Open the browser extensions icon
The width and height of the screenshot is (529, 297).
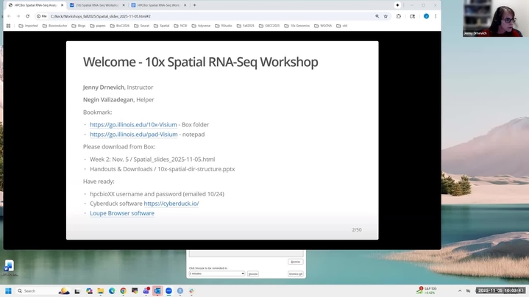399,16
